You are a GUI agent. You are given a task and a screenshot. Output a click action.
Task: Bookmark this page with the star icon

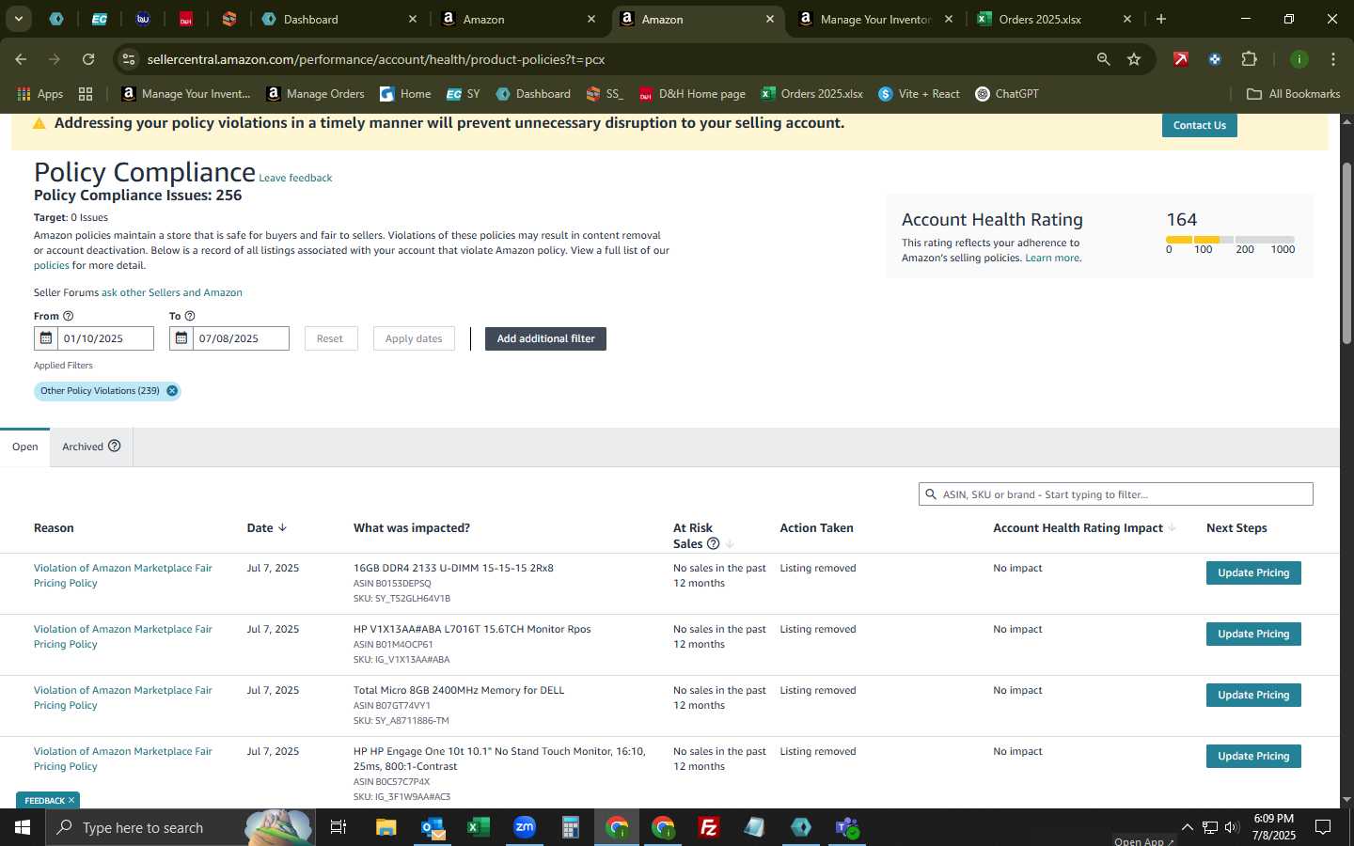point(1134,59)
